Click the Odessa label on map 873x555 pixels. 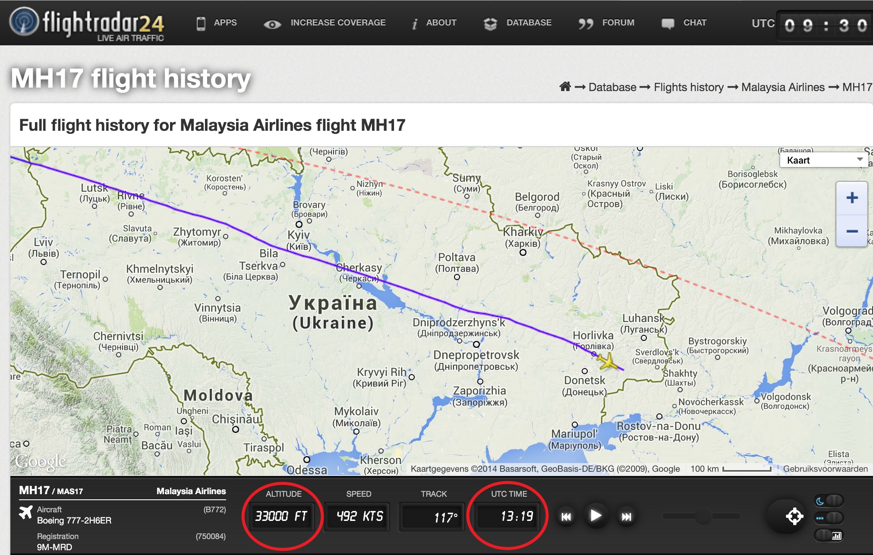point(307,470)
